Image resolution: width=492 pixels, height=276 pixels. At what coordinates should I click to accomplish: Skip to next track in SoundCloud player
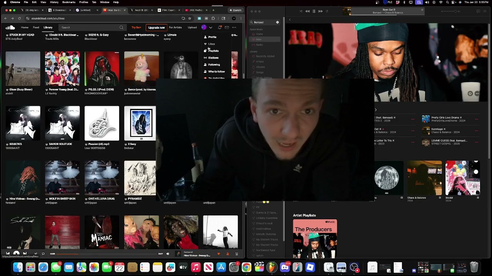[25, 253]
